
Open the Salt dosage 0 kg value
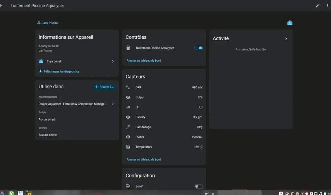(x=200, y=127)
